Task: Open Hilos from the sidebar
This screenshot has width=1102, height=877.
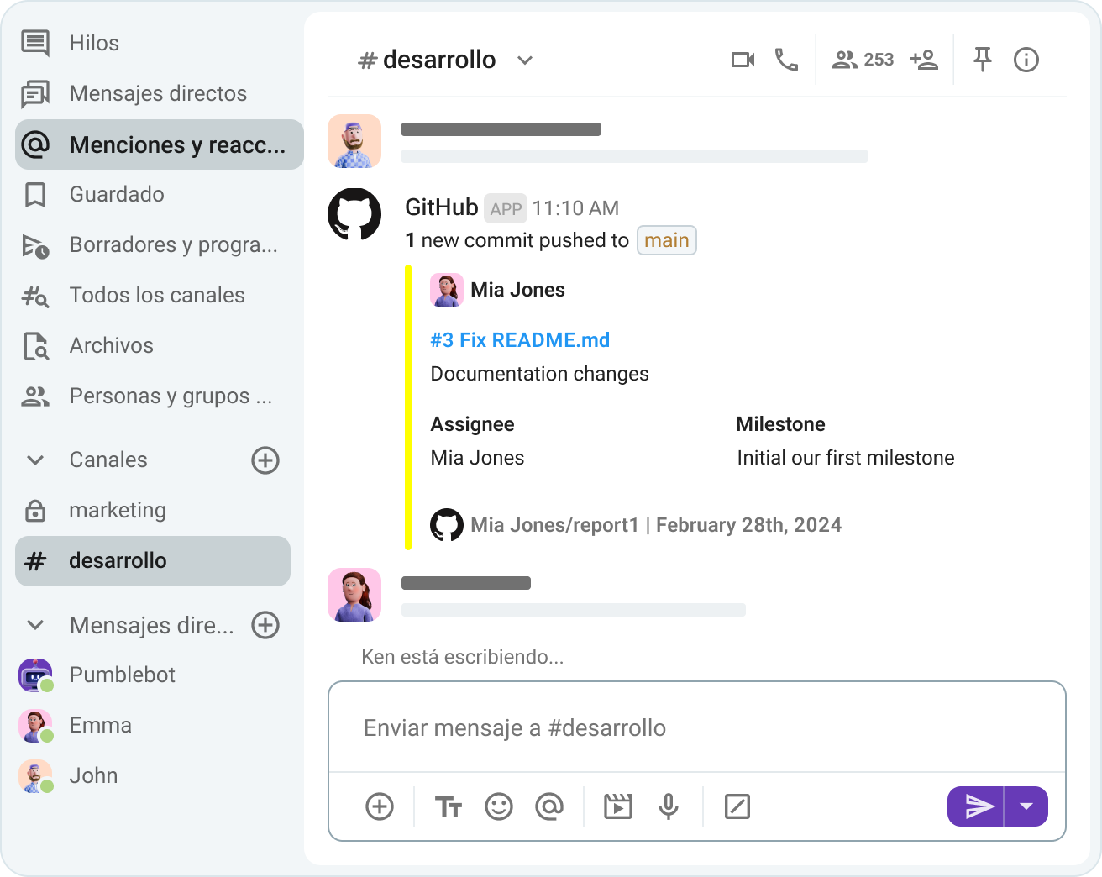Action: click(94, 43)
